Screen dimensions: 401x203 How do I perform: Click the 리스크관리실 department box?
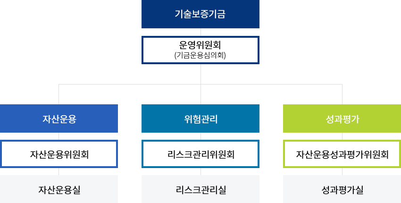pyautogui.click(x=200, y=189)
